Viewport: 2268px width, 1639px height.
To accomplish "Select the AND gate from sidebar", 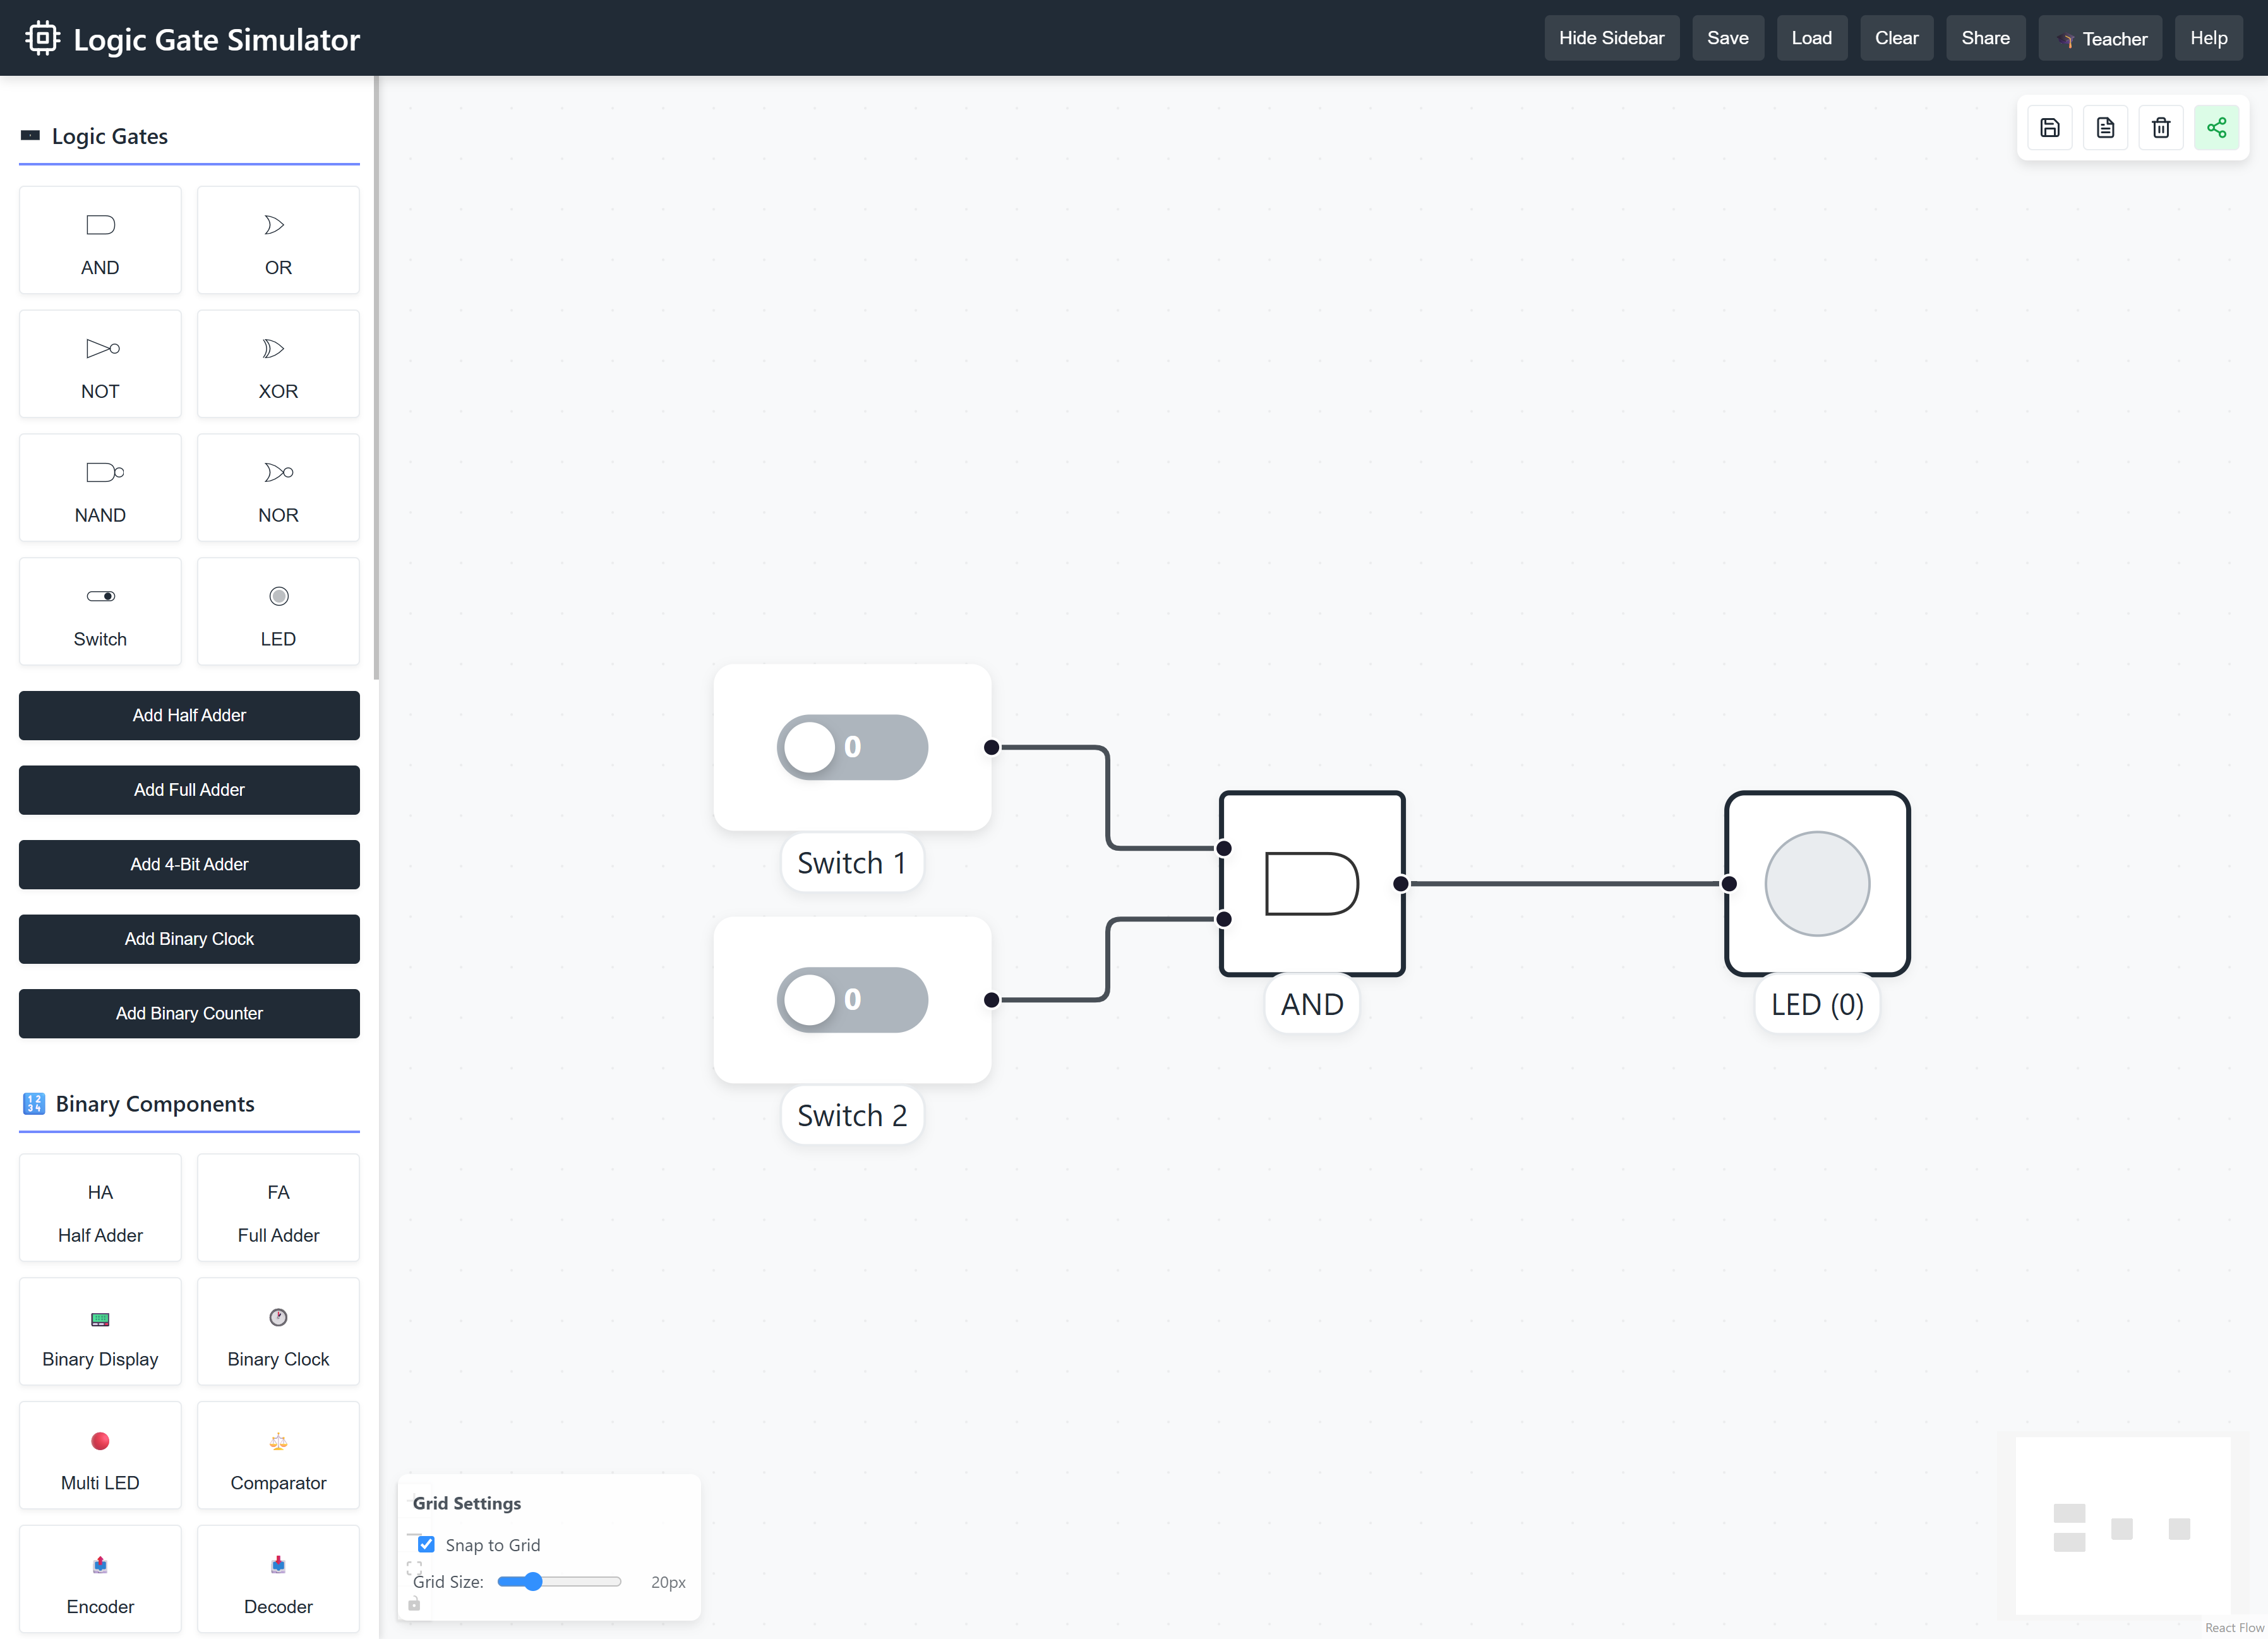I will [100, 241].
